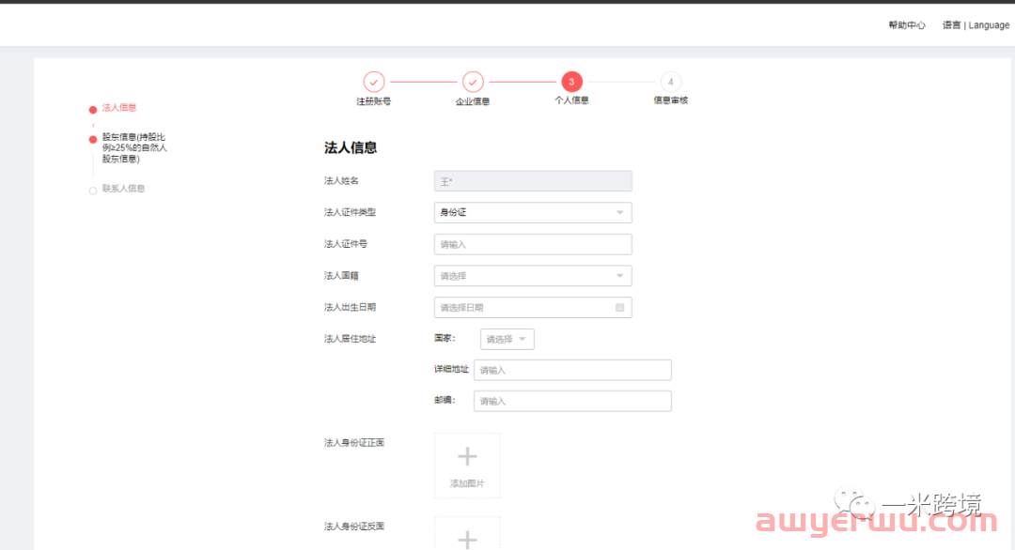
Task: Expand the 法人国籍 dropdown
Action: click(x=533, y=276)
